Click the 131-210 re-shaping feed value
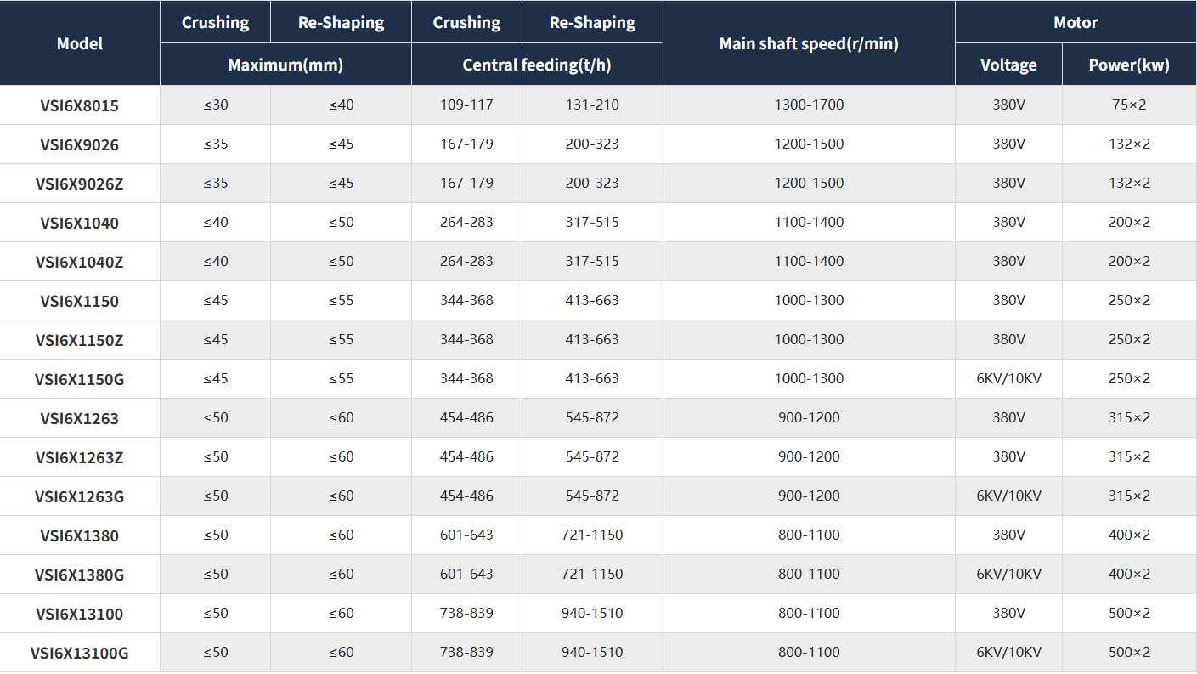The width and height of the screenshot is (1197, 674). 592,105
